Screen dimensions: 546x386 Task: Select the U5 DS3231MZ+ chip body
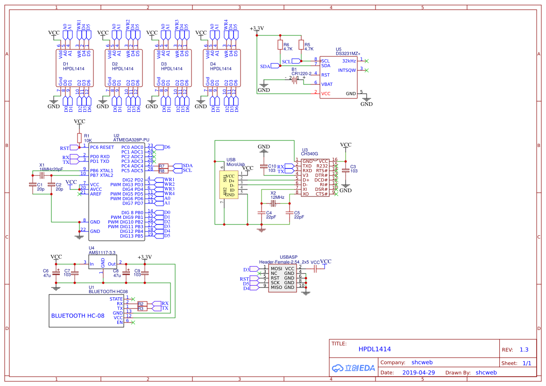(339, 77)
